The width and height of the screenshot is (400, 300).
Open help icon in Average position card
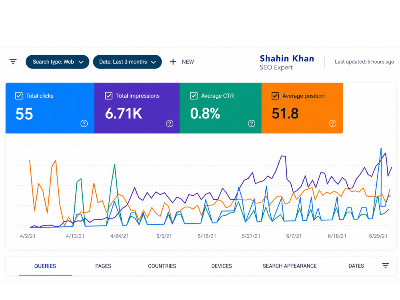(x=332, y=124)
